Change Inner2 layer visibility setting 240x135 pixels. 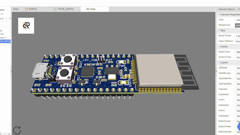pos(238,111)
